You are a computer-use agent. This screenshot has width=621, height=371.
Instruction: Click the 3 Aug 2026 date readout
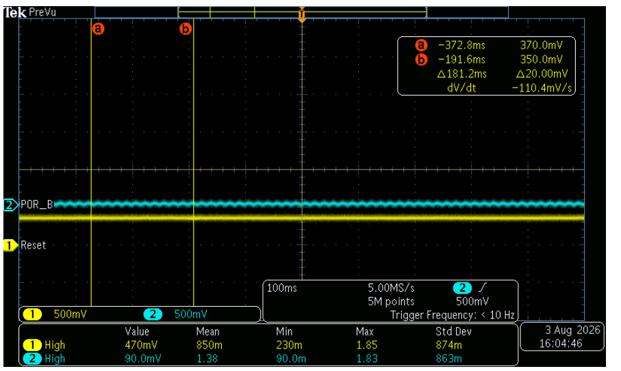point(572,330)
